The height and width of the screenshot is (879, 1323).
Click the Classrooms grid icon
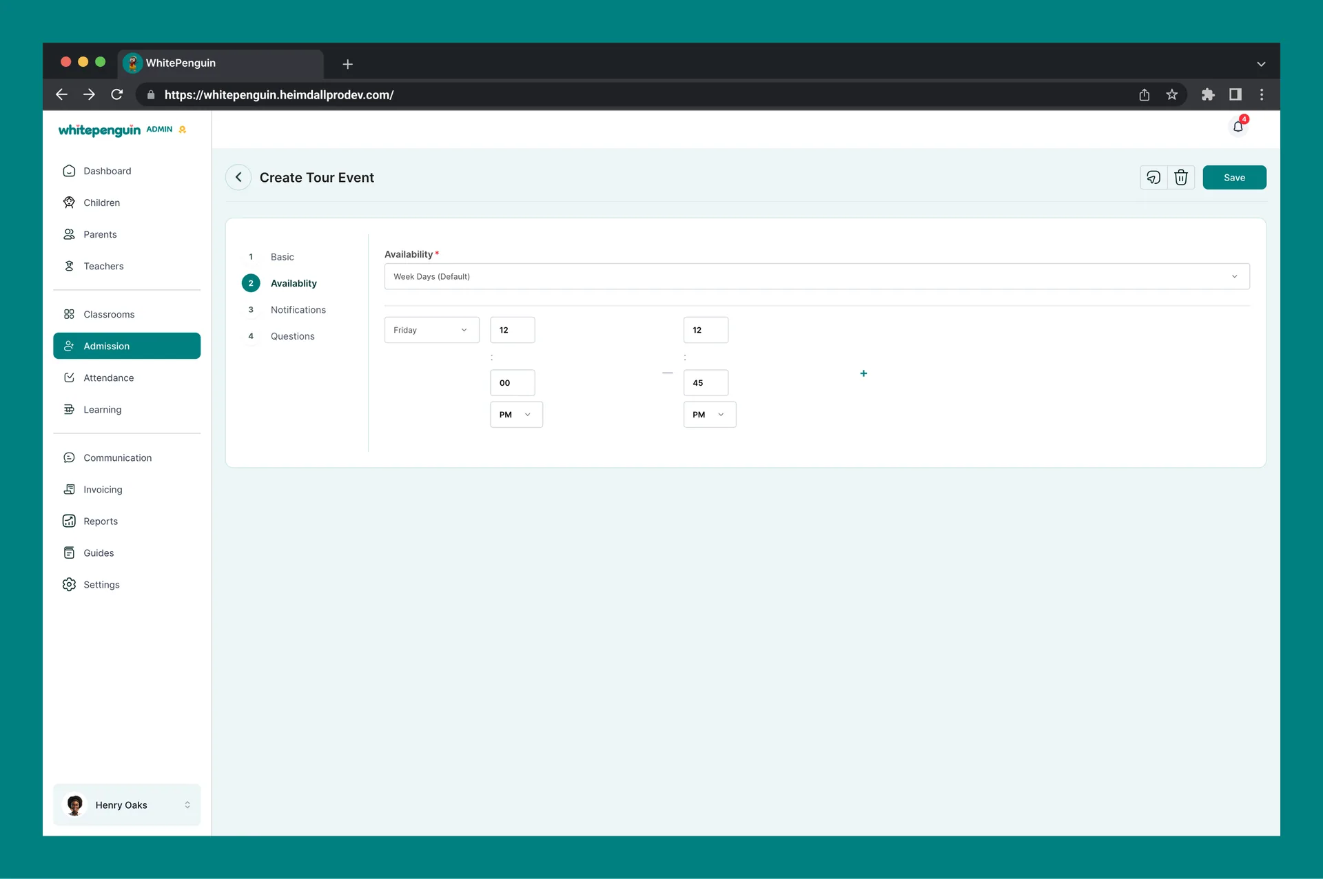pyautogui.click(x=69, y=314)
